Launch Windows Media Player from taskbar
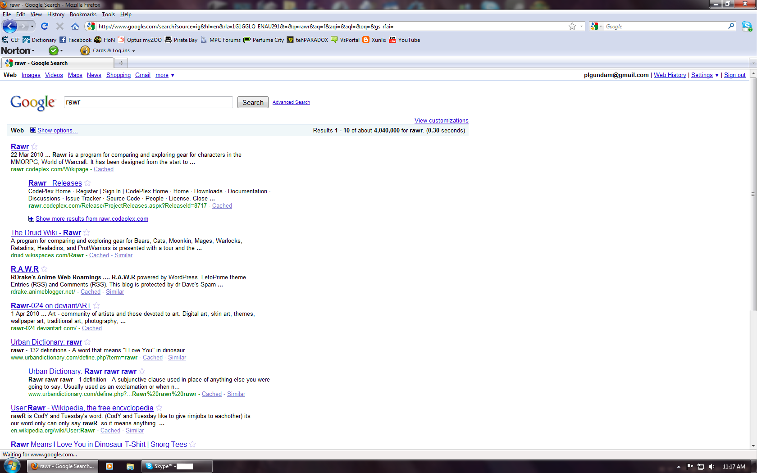The width and height of the screenshot is (757, 473). (x=109, y=466)
